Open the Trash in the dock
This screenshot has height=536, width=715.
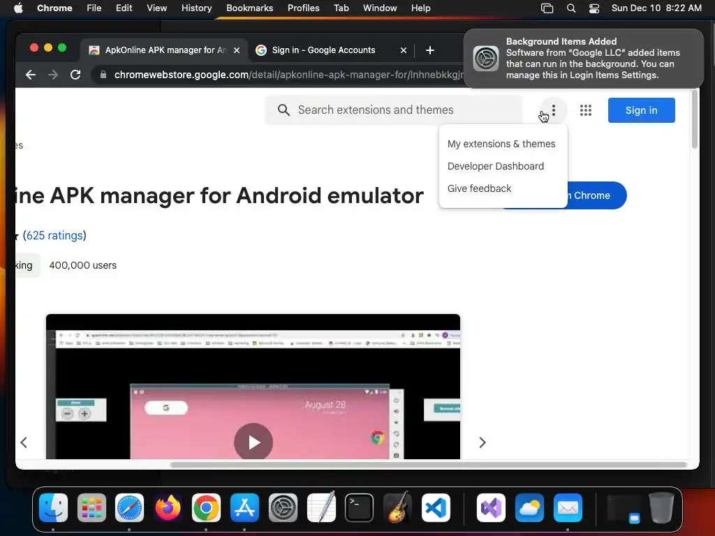pyautogui.click(x=662, y=507)
